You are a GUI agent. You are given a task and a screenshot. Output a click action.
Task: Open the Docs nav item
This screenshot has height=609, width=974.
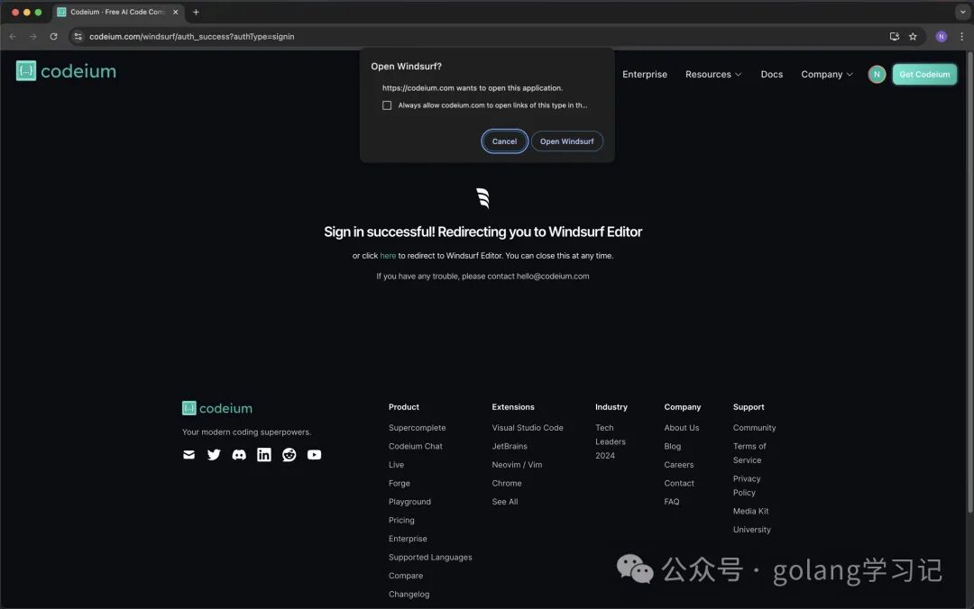point(771,74)
